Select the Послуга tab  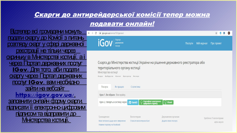click(105, 86)
